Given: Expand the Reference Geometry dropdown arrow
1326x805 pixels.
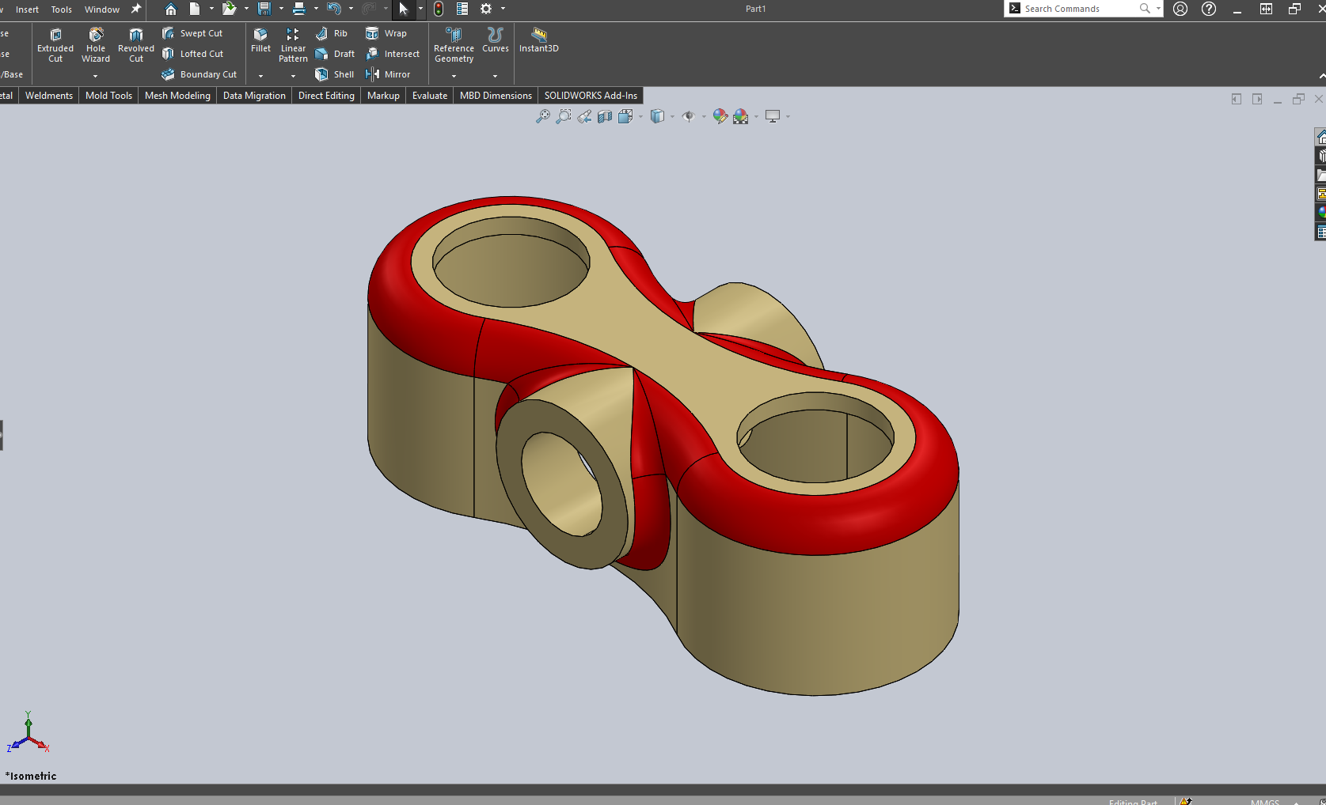Looking at the screenshot, I should click(x=454, y=76).
